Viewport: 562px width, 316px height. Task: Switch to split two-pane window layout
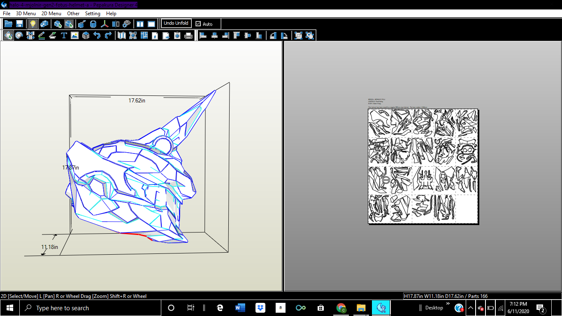pos(140,24)
